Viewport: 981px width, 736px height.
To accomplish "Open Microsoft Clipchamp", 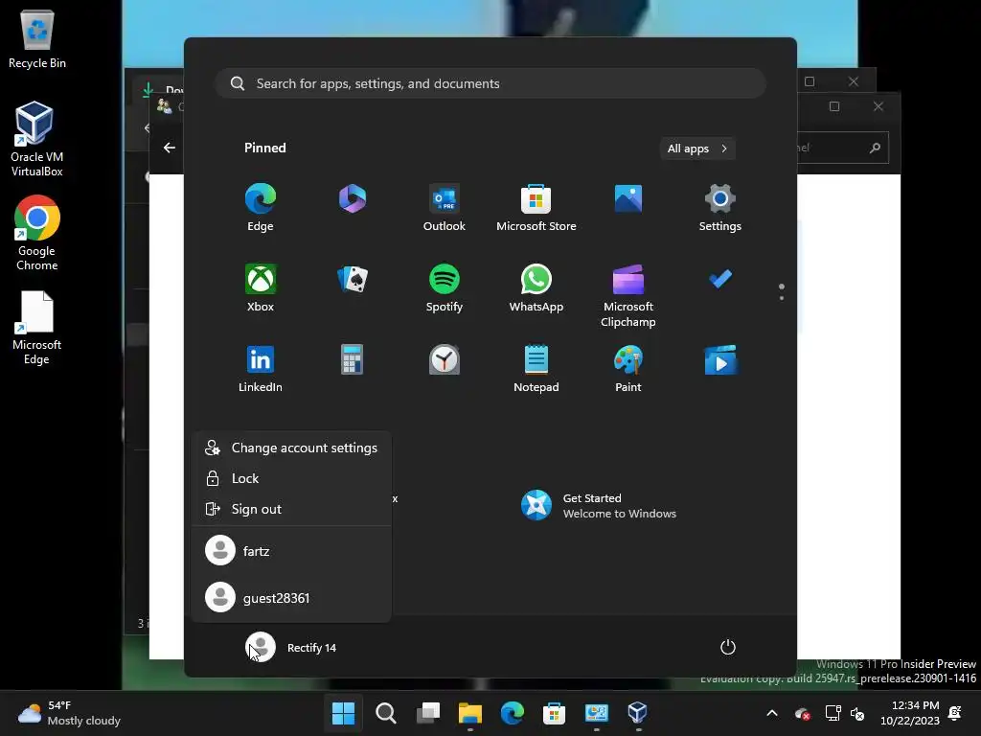I will [x=628, y=296].
